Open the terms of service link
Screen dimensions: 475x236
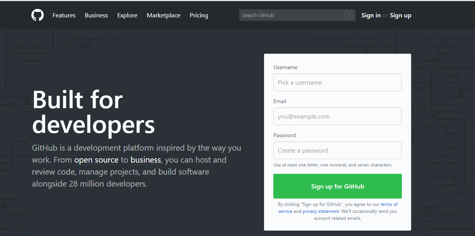point(338,208)
